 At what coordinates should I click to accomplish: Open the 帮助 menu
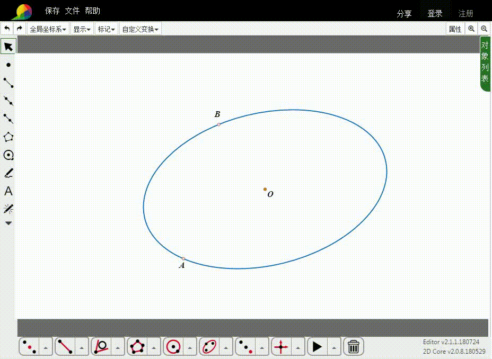pos(92,11)
